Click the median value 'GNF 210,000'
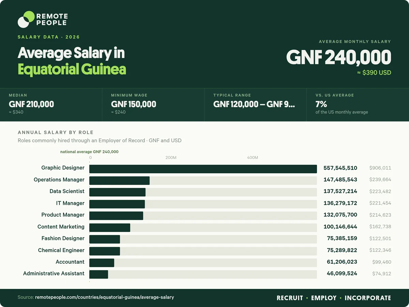 pyautogui.click(x=31, y=104)
